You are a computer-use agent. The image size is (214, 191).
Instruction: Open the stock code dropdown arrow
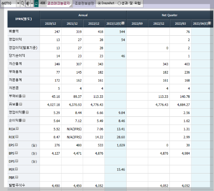pyautogui.click(x=18, y=3)
